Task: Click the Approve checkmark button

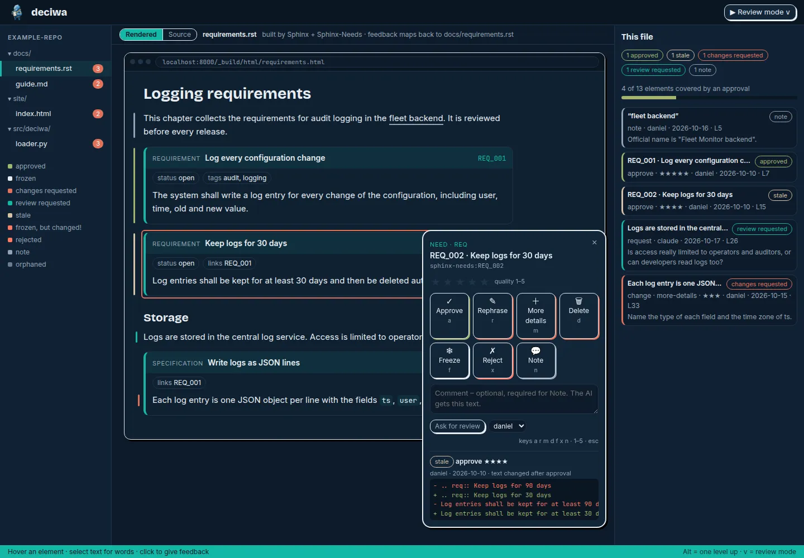Action: point(449,316)
